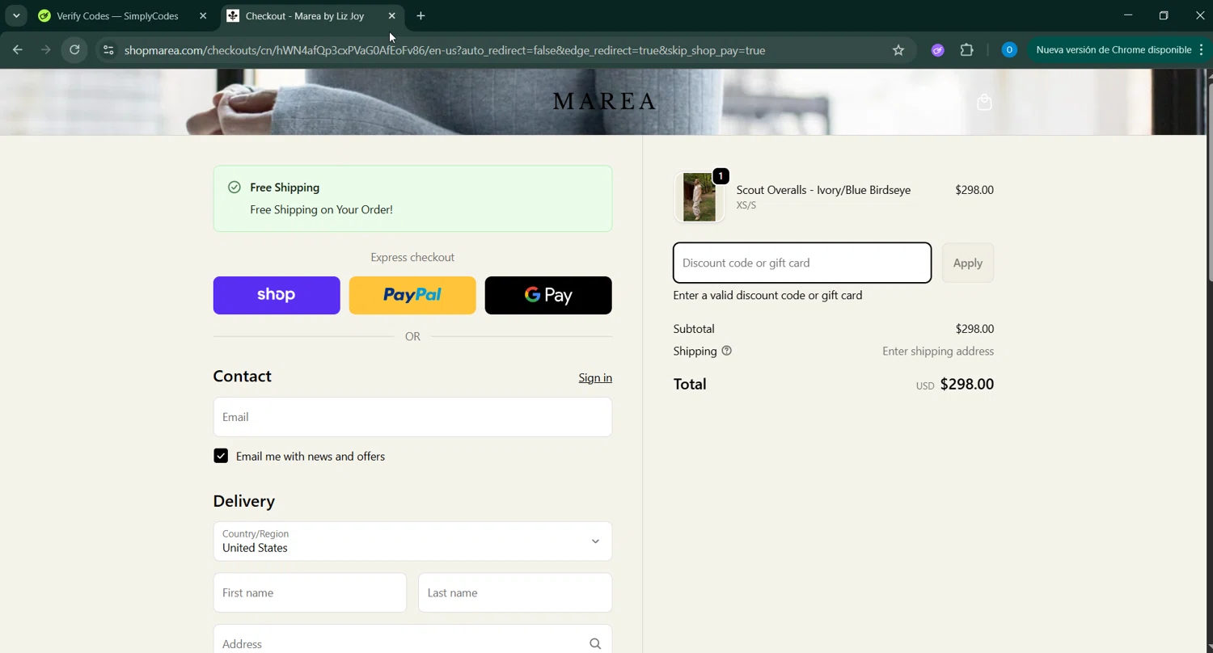This screenshot has height=653, width=1213.
Task: Click the Enter shipping address text
Action: 938,352
